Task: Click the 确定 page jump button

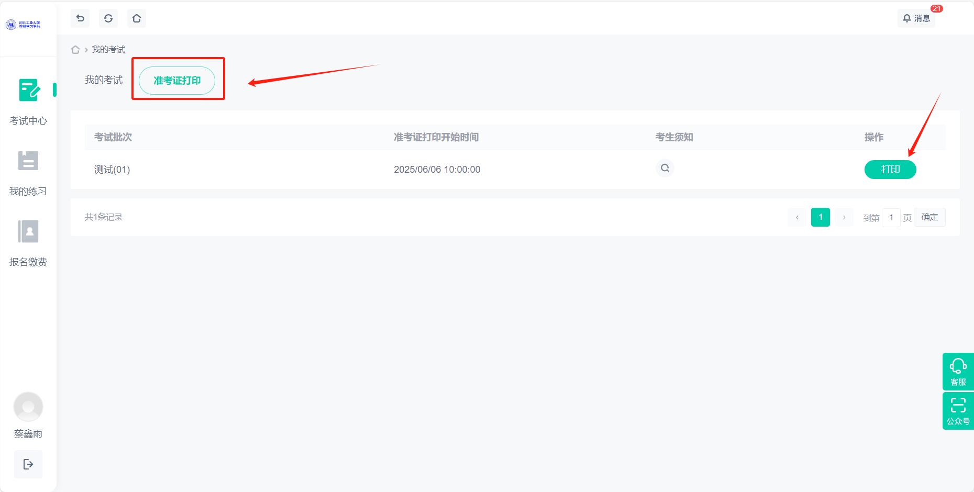Action: (929, 217)
